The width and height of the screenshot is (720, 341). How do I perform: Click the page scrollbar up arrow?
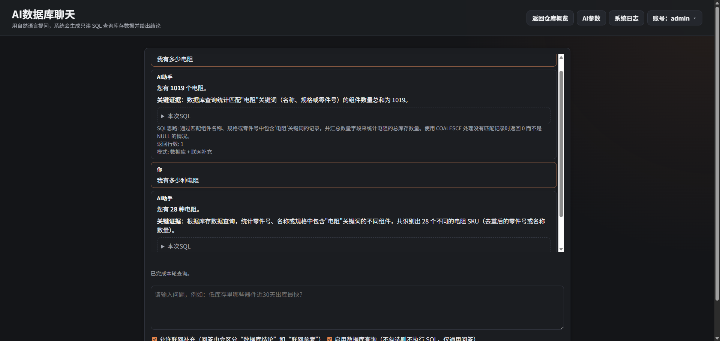coord(717,3)
